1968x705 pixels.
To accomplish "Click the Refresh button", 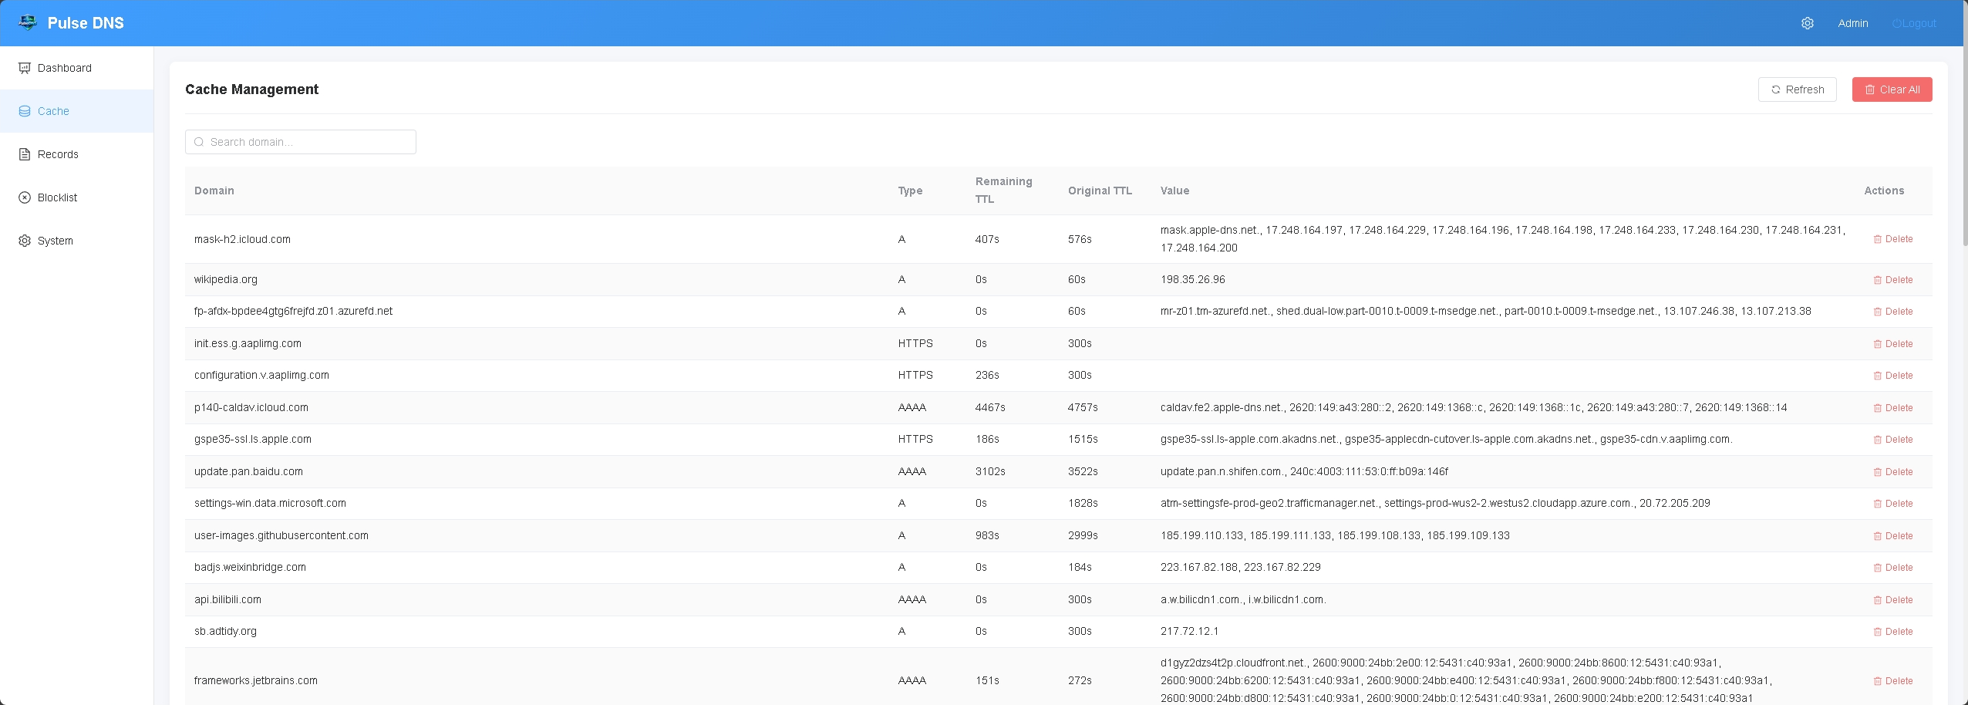I will [1797, 89].
